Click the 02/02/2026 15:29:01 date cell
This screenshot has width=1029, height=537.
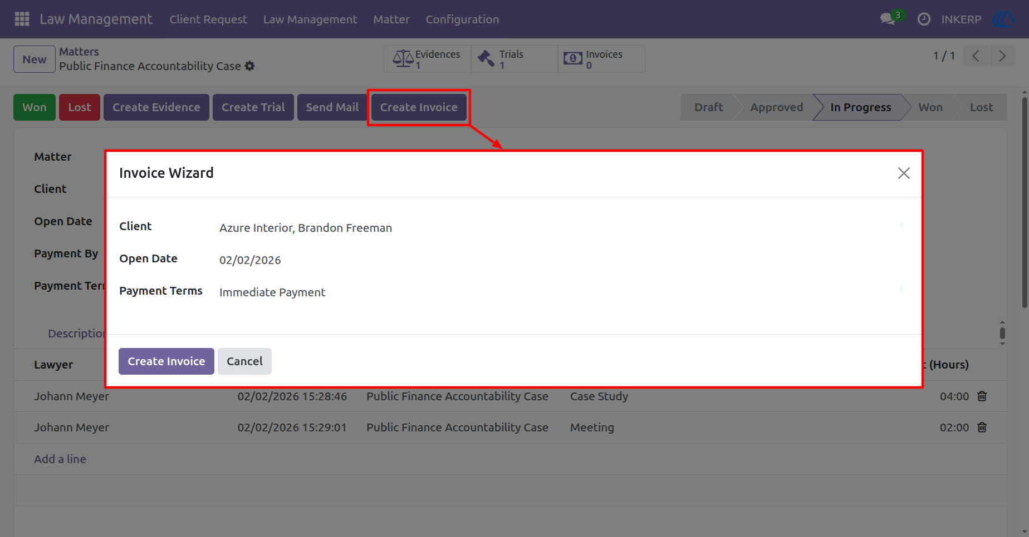[292, 427]
